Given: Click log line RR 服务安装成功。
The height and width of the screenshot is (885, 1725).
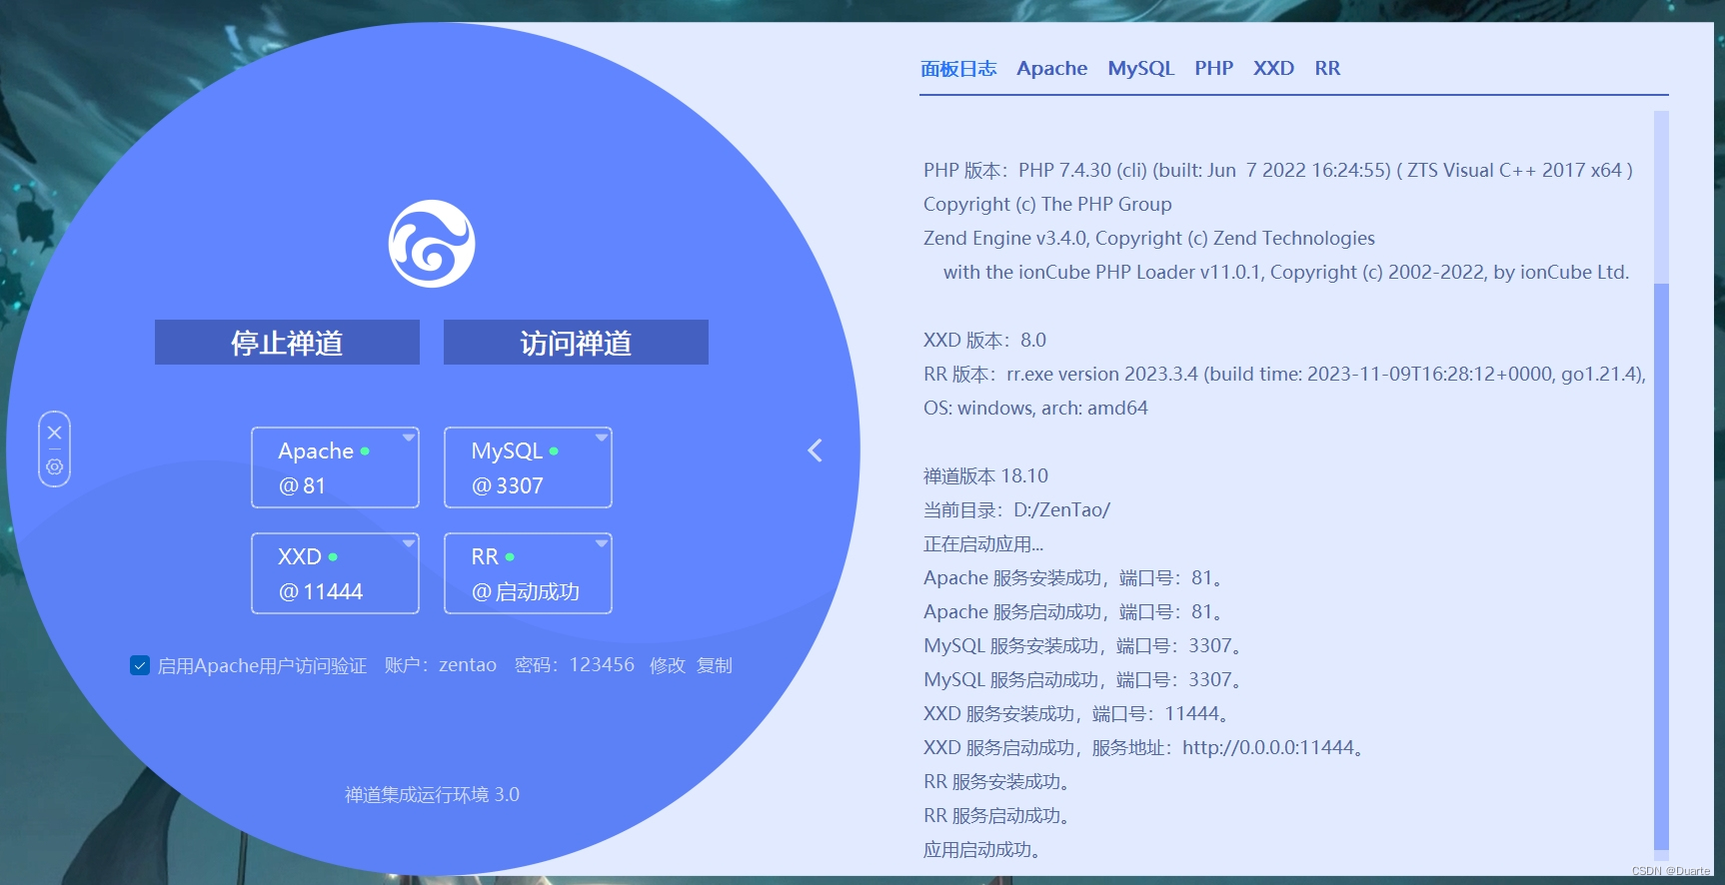Looking at the screenshot, I should [x=998, y=781].
